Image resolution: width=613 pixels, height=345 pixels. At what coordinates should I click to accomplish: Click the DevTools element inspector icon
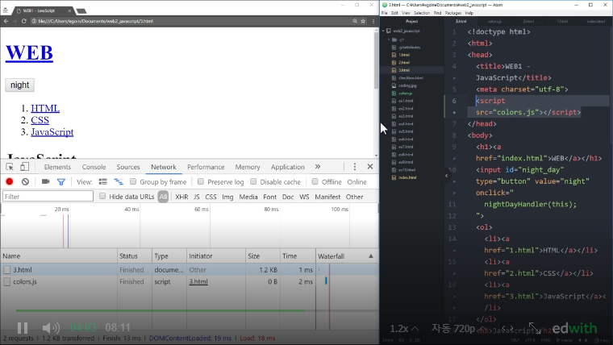[x=10, y=167]
